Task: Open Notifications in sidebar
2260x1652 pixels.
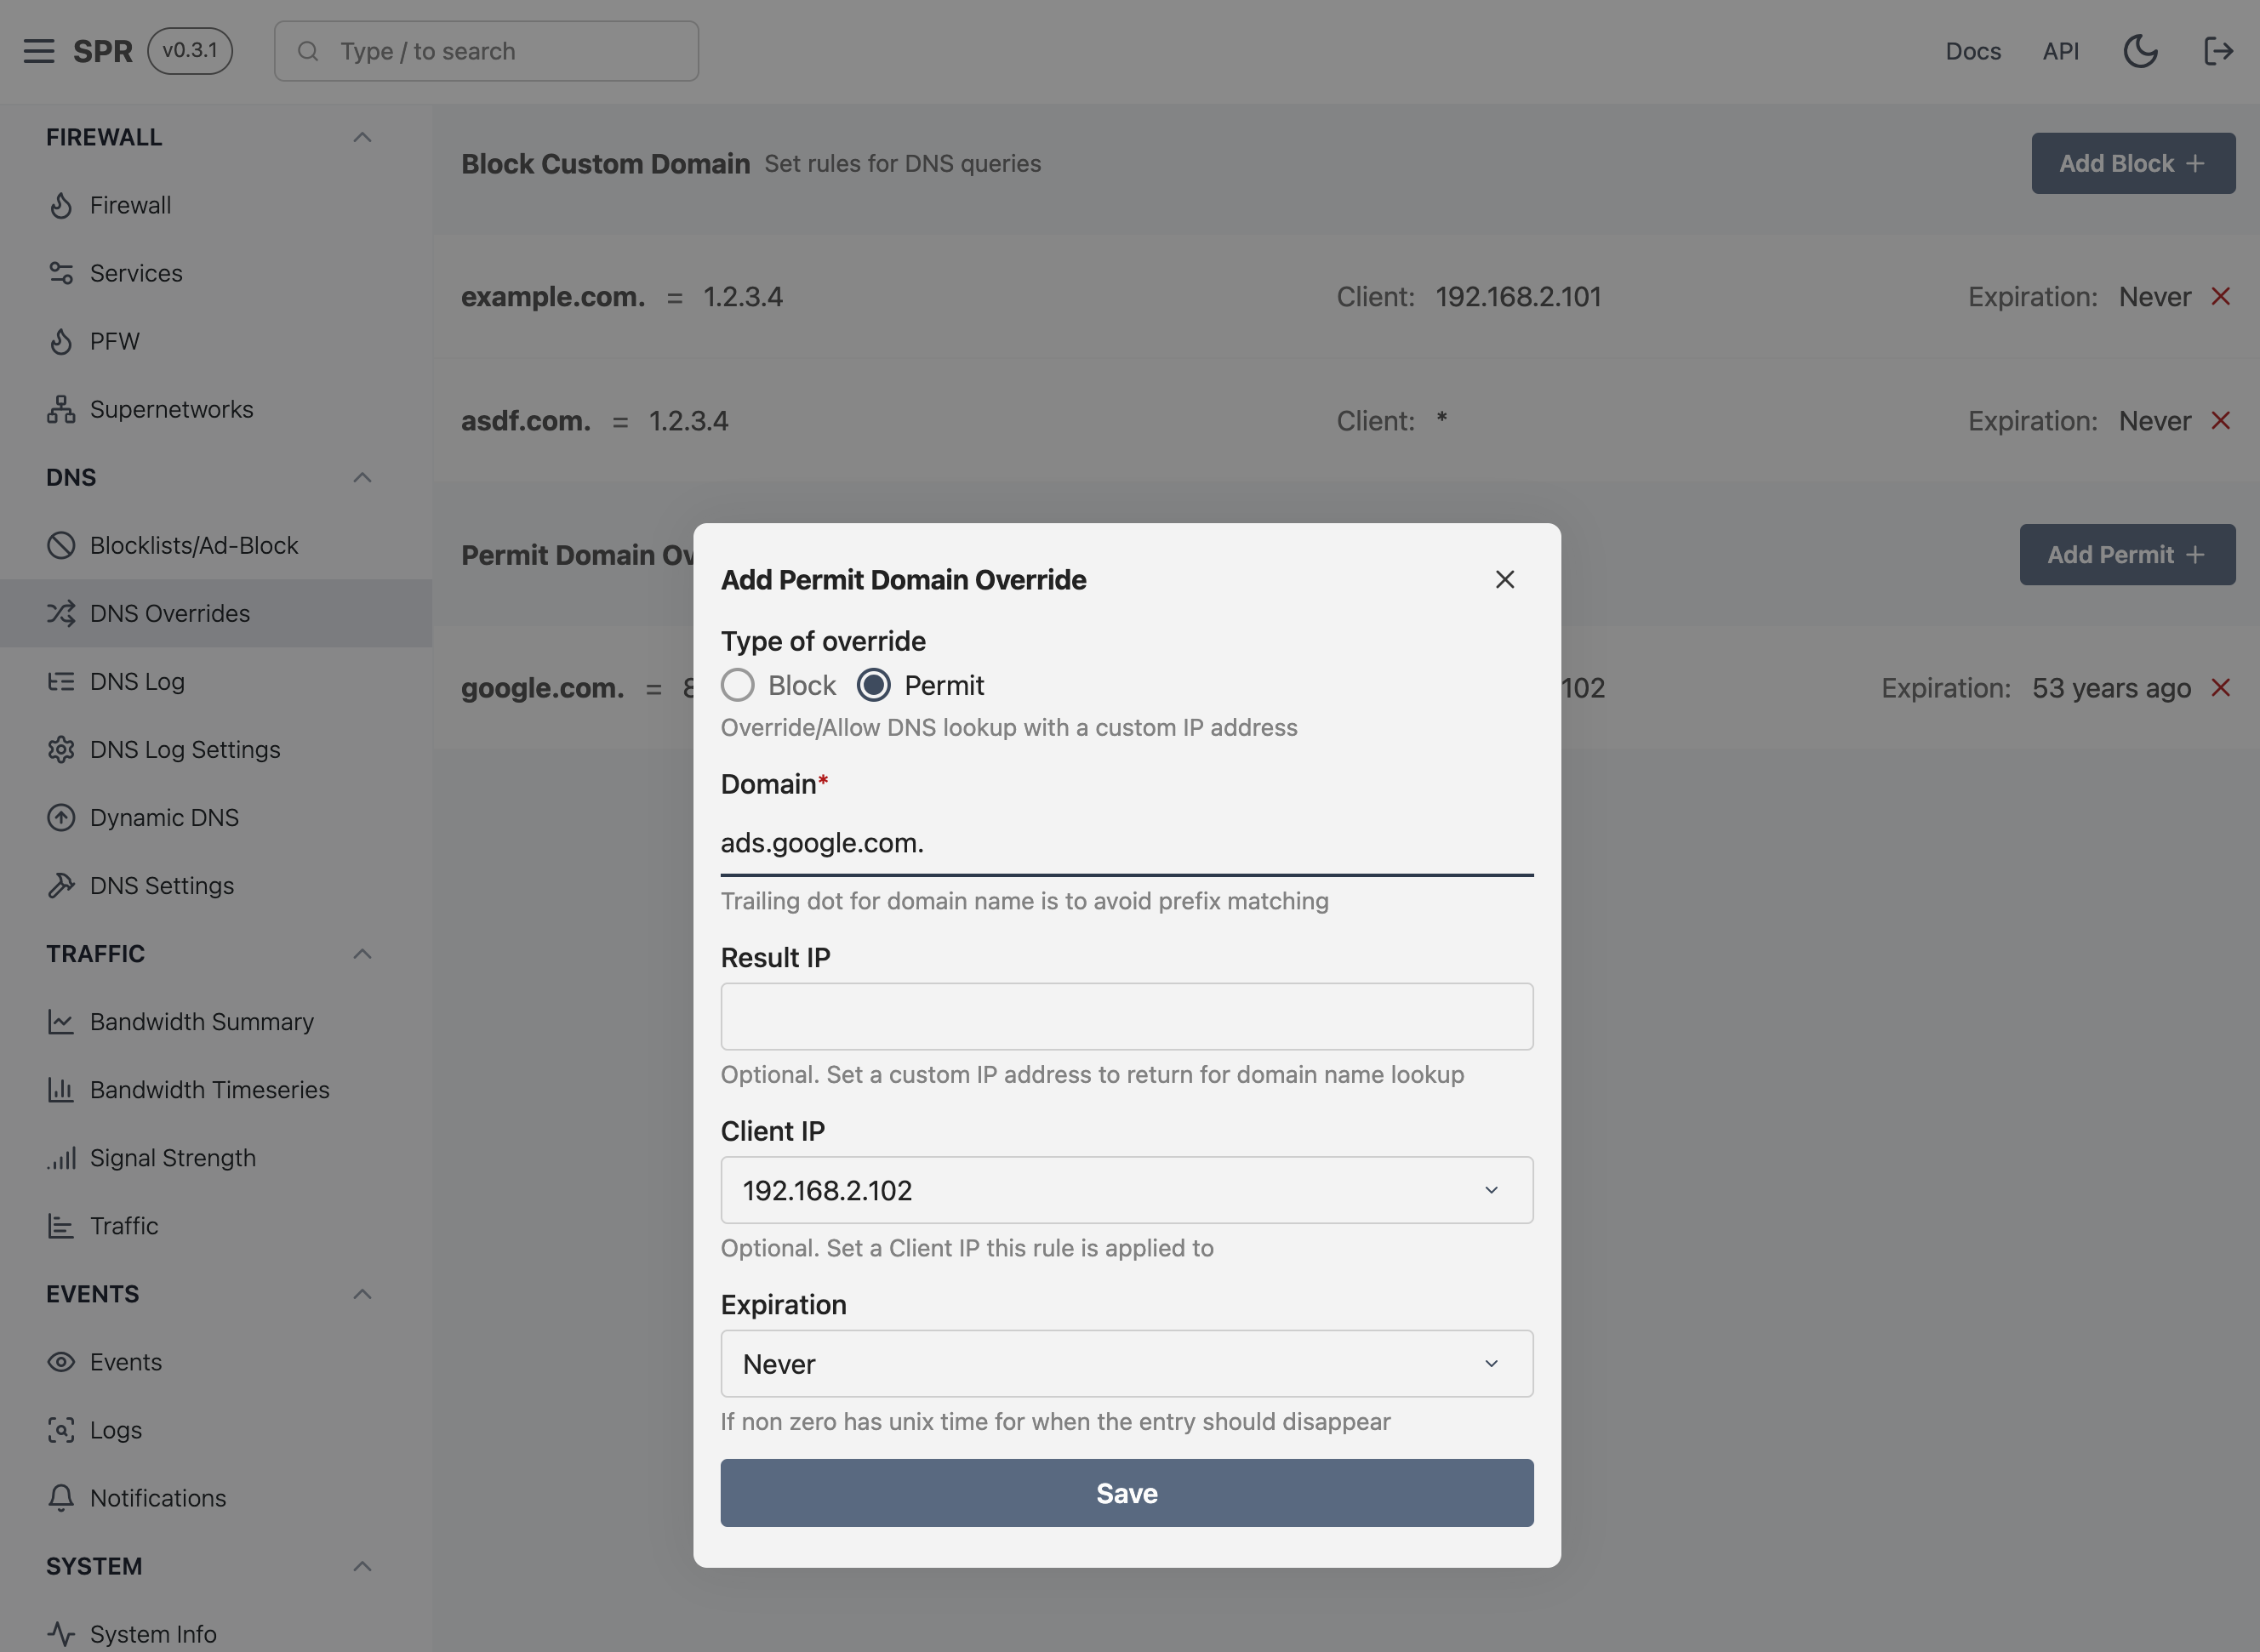Action: pyautogui.click(x=216, y=1497)
